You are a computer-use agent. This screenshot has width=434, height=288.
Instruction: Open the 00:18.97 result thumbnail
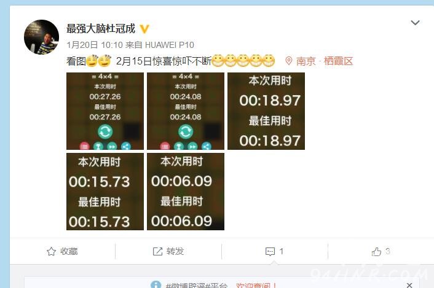point(266,111)
